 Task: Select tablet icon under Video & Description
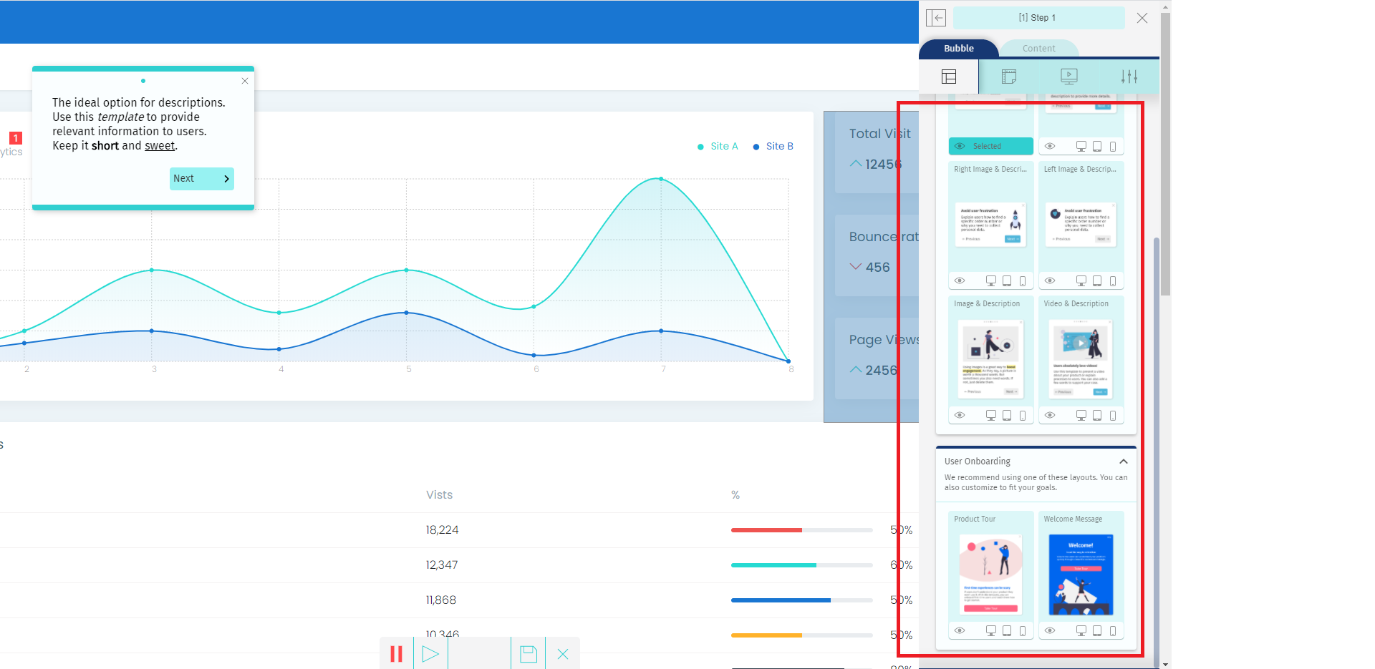[1097, 416]
